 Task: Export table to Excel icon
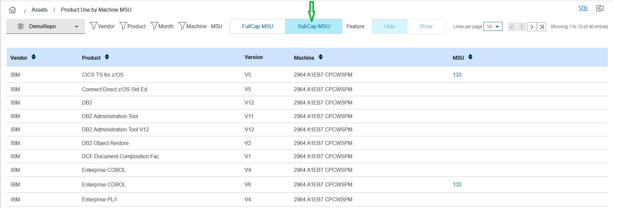point(599,9)
